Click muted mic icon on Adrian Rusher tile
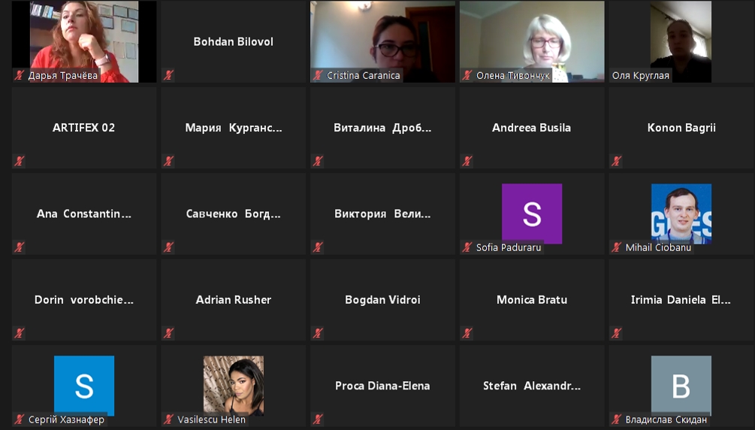755x430 pixels. pos(168,333)
